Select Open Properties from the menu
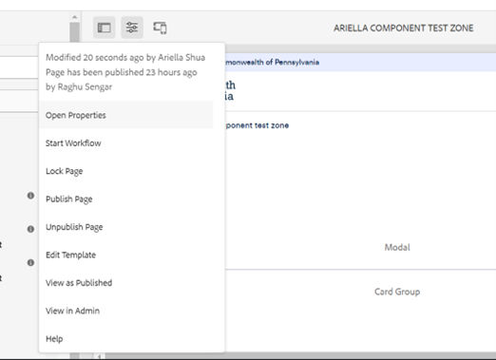 [x=126, y=115]
